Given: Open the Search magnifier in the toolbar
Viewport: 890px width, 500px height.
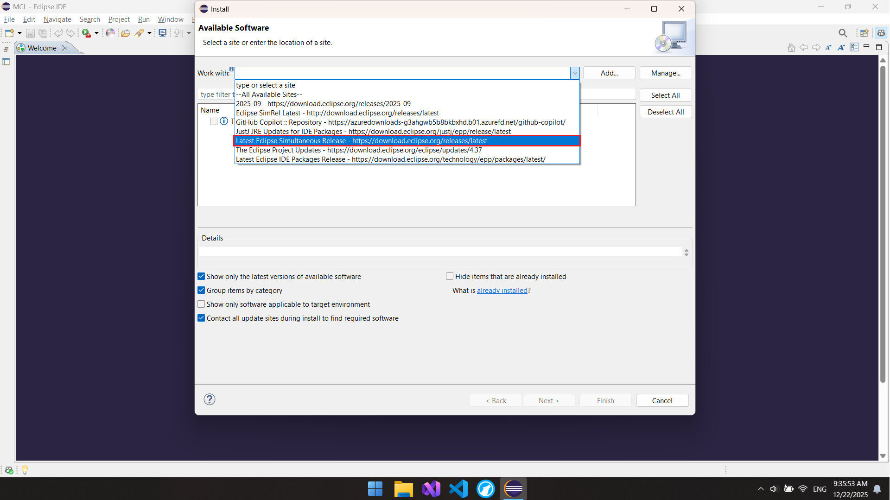Looking at the screenshot, I should coord(843,33).
